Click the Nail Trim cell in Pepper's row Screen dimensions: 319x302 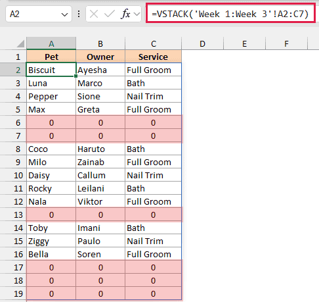(x=154, y=96)
